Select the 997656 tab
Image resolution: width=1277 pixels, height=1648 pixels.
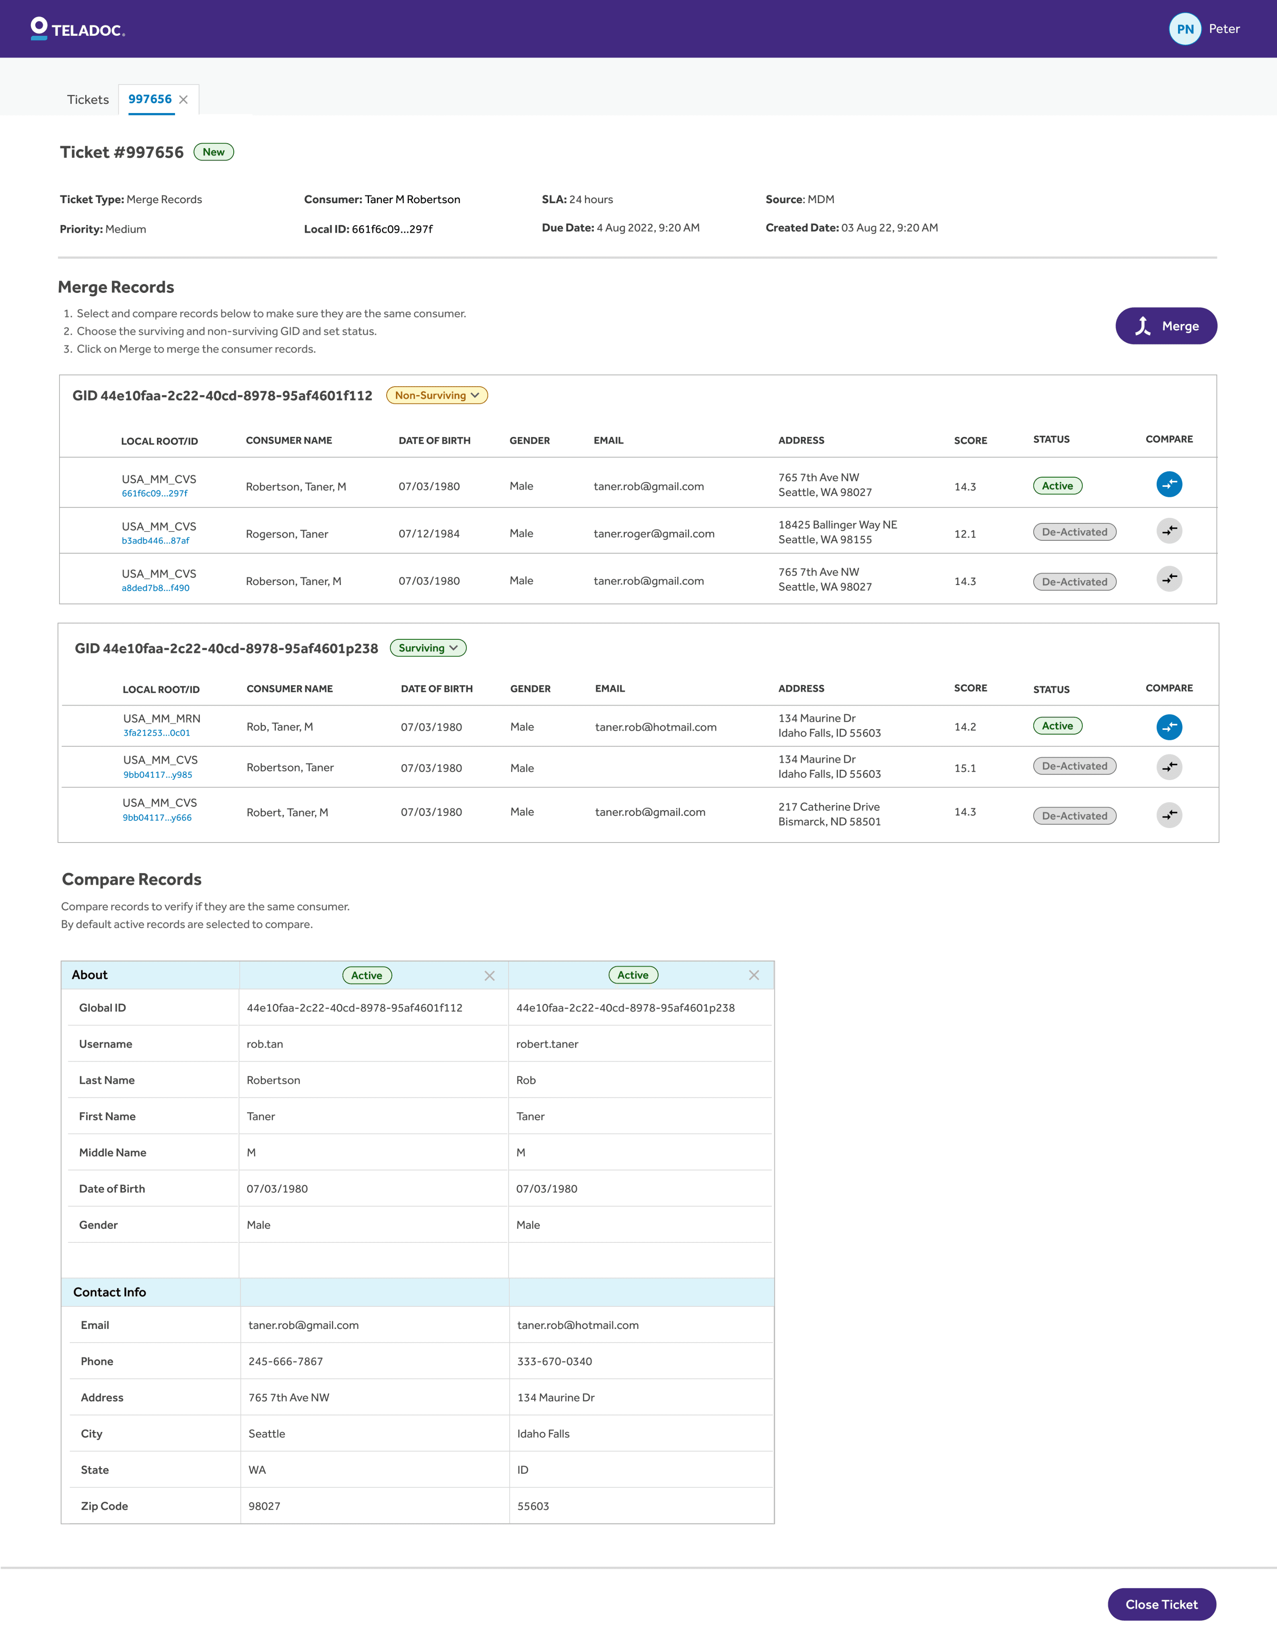pyautogui.click(x=150, y=99)
